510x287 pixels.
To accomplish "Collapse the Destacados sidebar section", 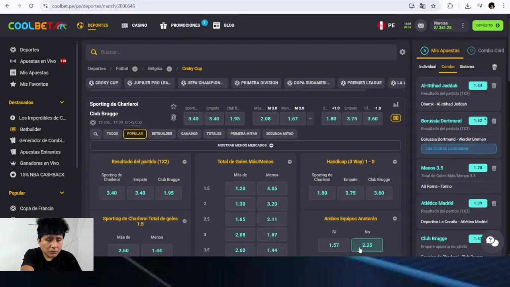I will coord(62,102).
